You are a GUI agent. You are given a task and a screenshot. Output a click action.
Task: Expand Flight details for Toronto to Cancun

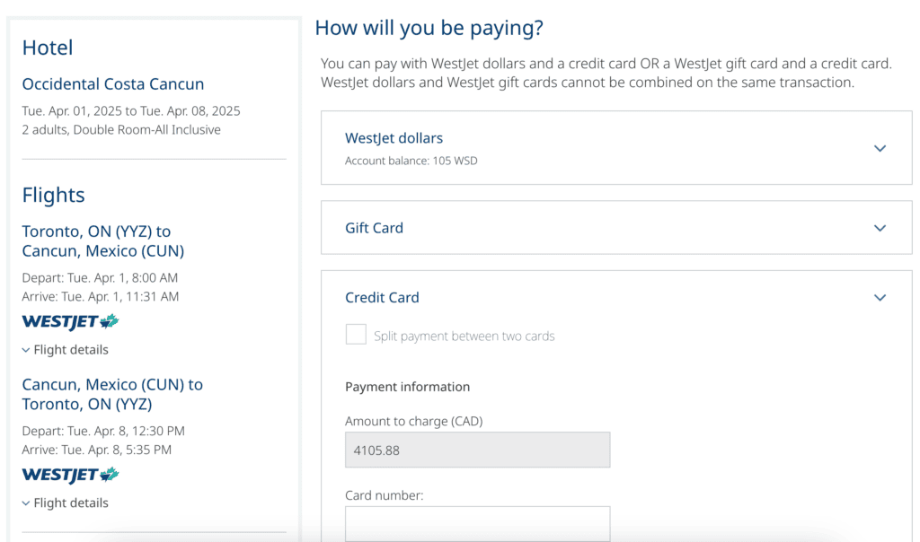click(x=65, y=350)
